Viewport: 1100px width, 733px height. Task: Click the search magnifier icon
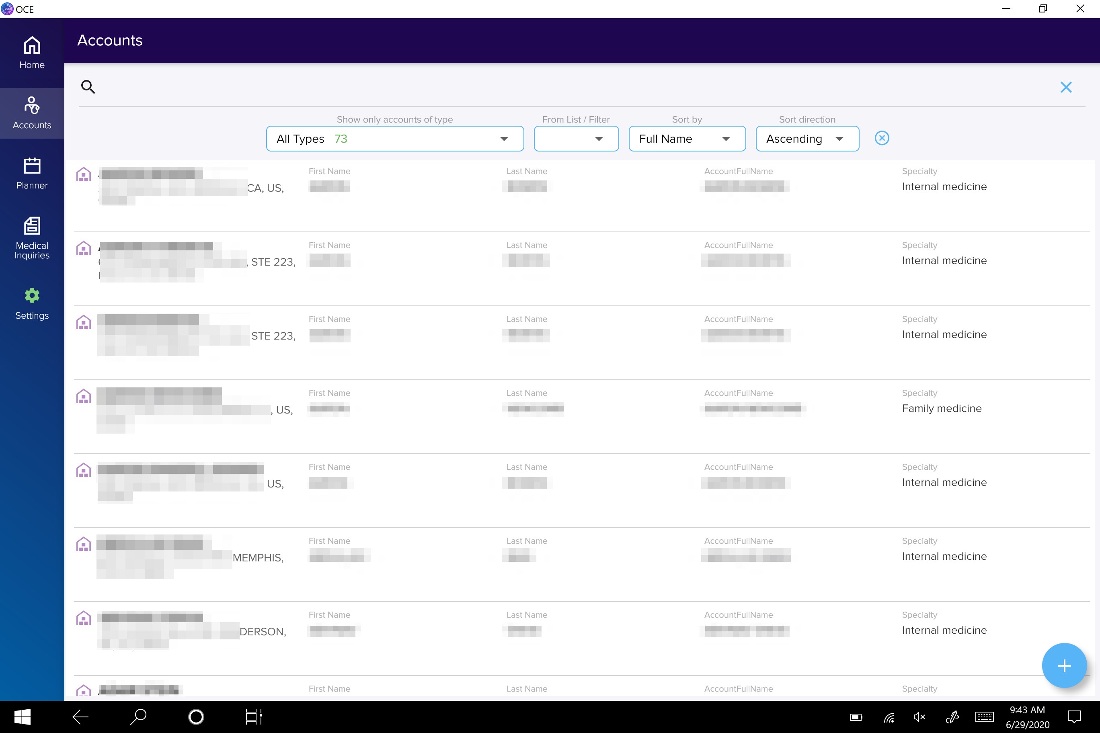(88, 87)
